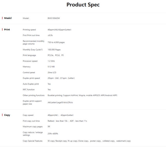Select the Memory 512 MB value

click(x=51, y=67)
